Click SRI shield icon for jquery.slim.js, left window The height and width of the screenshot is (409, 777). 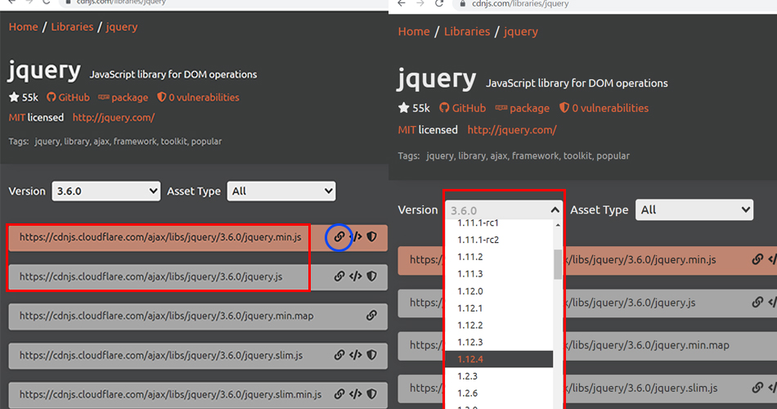pos(371,355)
